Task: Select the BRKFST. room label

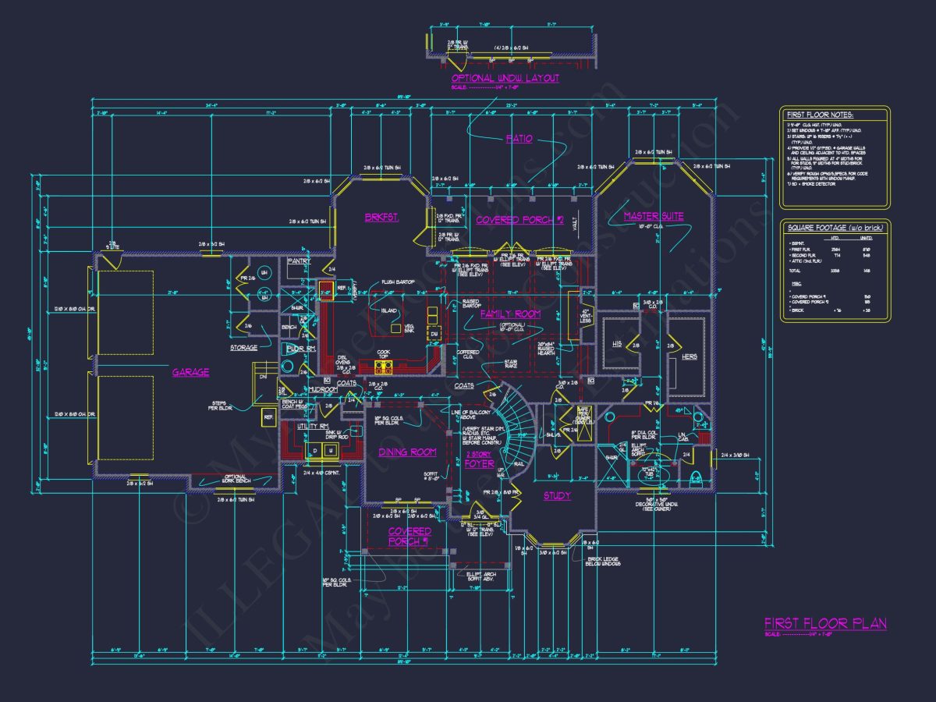Action: pyautogui.click(x=382, y=218)
